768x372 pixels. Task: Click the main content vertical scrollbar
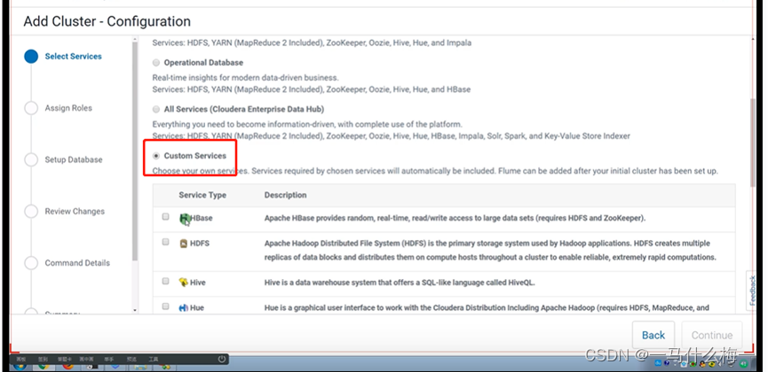(x=753, y=142)
